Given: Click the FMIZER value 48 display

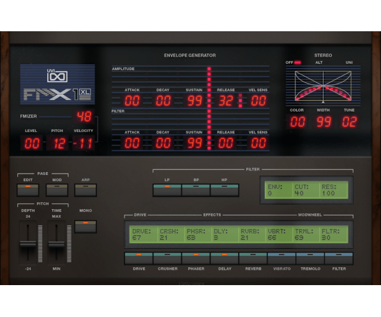Looking at the screenshot, I should (x=84, y=116).
